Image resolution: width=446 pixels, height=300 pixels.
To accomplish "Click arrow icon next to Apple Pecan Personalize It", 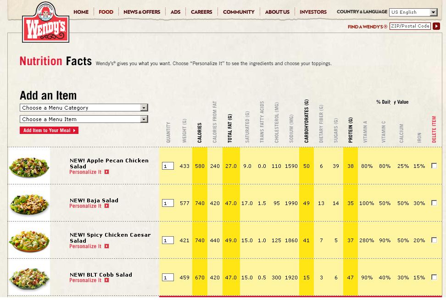I will (x=106, y=172).
